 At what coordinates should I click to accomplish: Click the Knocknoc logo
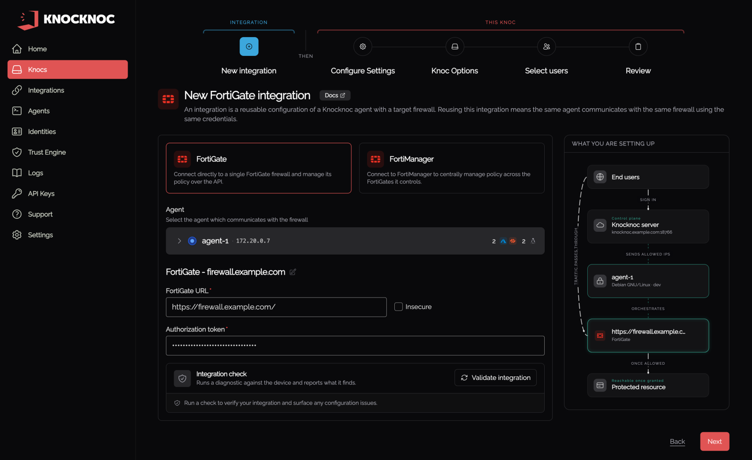[66, 19]
